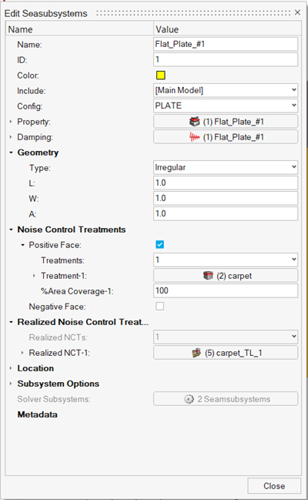Open the carpet treatment icon button

208,276
